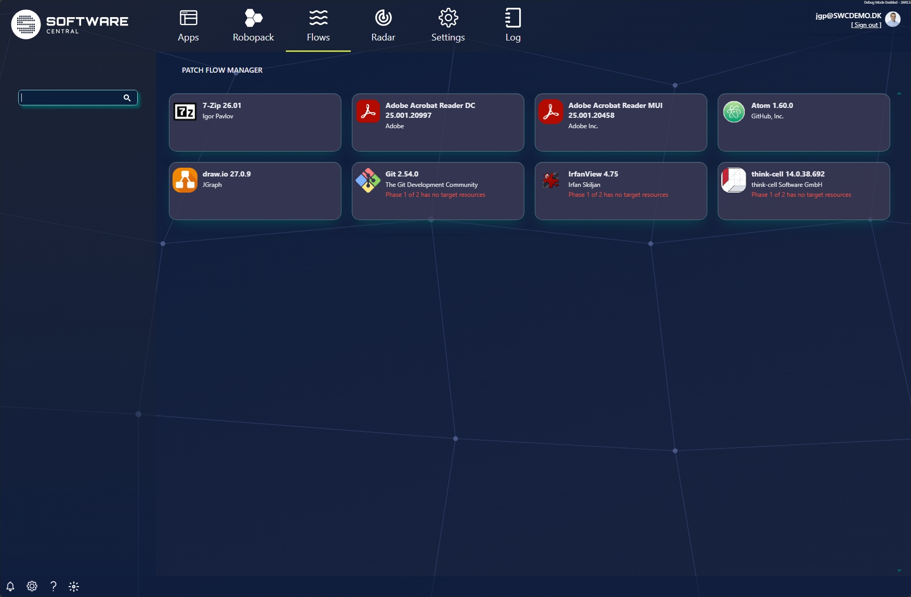Click the Atom app icon
The height and width of the screenshot is (597, 911).
(x=734, y=111)
